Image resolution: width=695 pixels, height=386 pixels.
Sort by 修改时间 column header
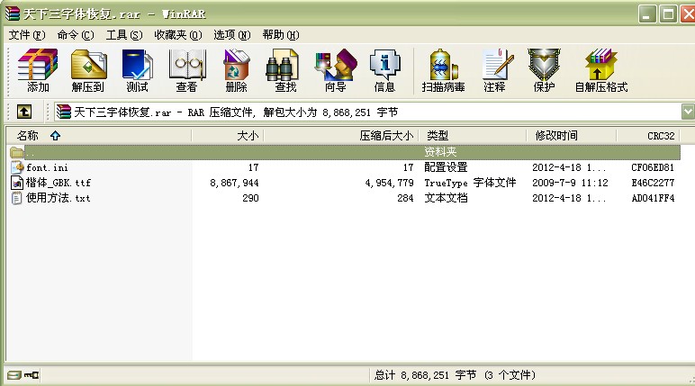tap(572, 136)
